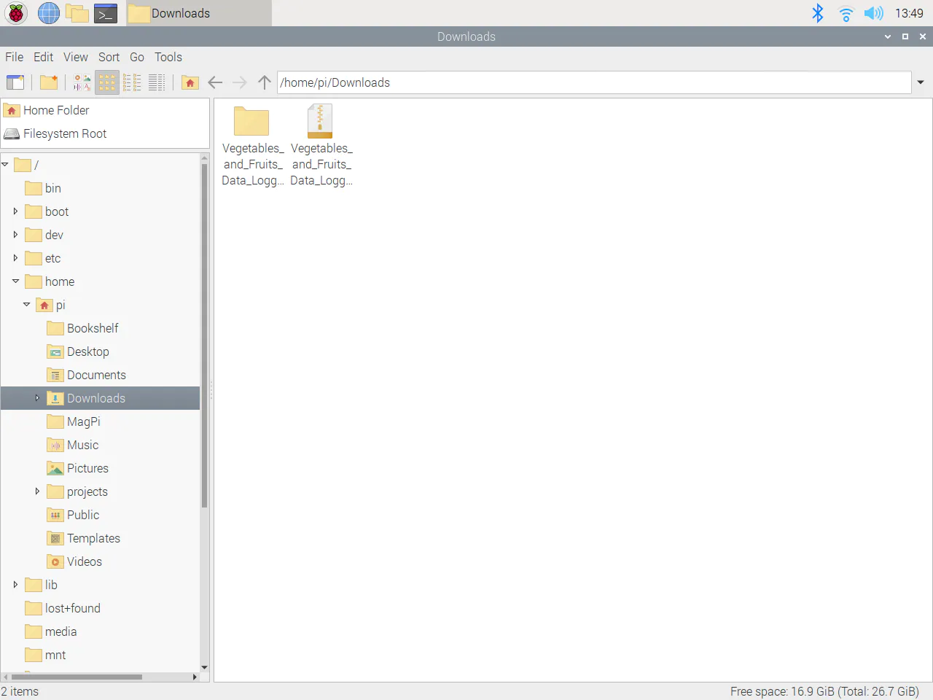Collapse the pi folder node

point(27,305)
